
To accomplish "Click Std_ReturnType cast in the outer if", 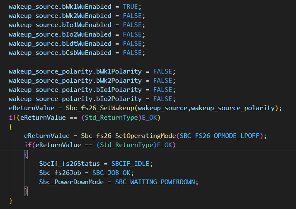I will (112, 118).
